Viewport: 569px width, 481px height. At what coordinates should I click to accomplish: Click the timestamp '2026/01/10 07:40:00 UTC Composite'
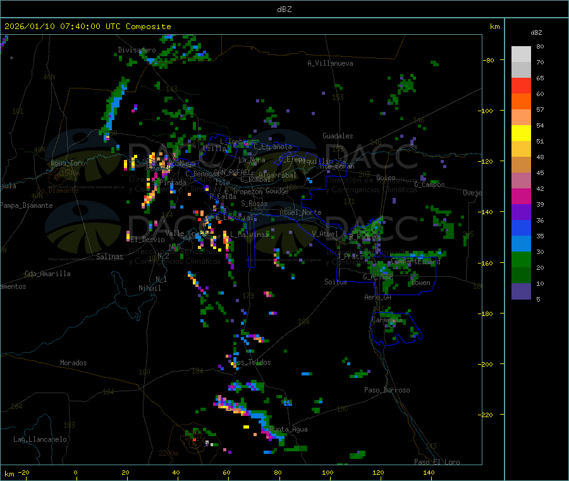[87, 27]
